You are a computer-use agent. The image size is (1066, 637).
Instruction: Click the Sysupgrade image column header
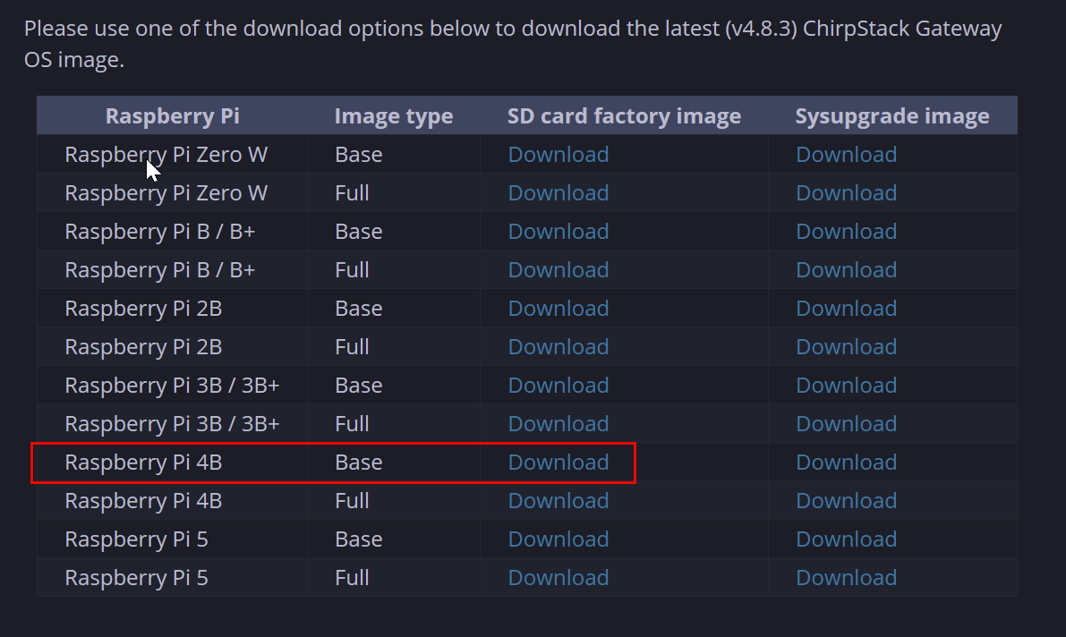pyautogui.click(x=891, y=116)
